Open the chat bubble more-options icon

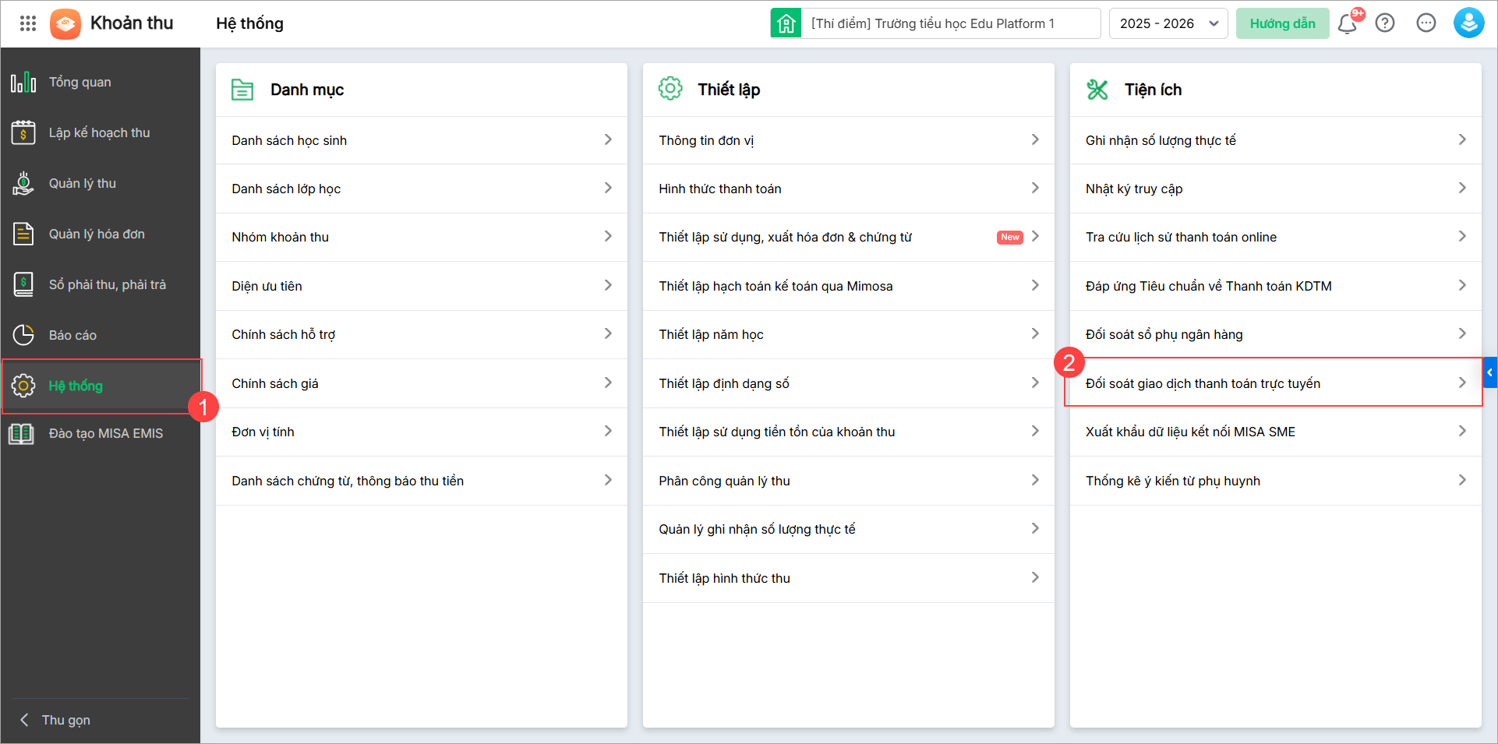(x=1426, y=23)
